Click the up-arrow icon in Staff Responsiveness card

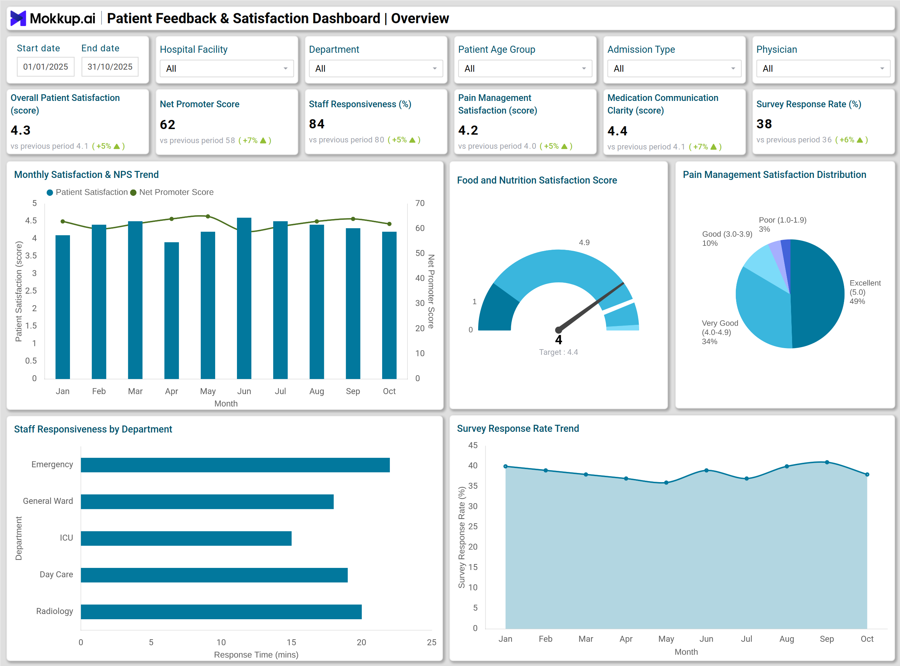click(x=412, y=140)
